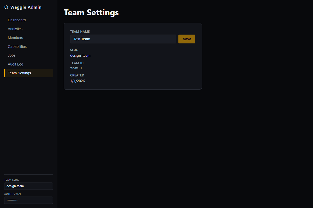Click the Team Settings page heading

91,12
